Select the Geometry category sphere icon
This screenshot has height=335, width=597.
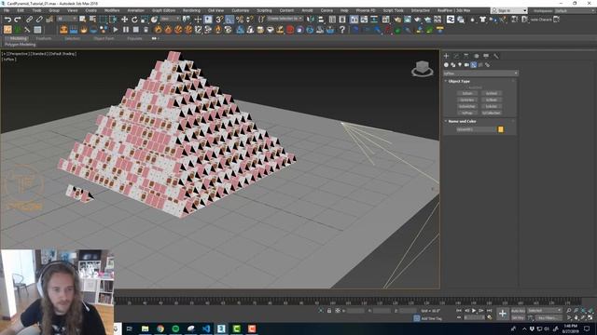click(446, 65)
